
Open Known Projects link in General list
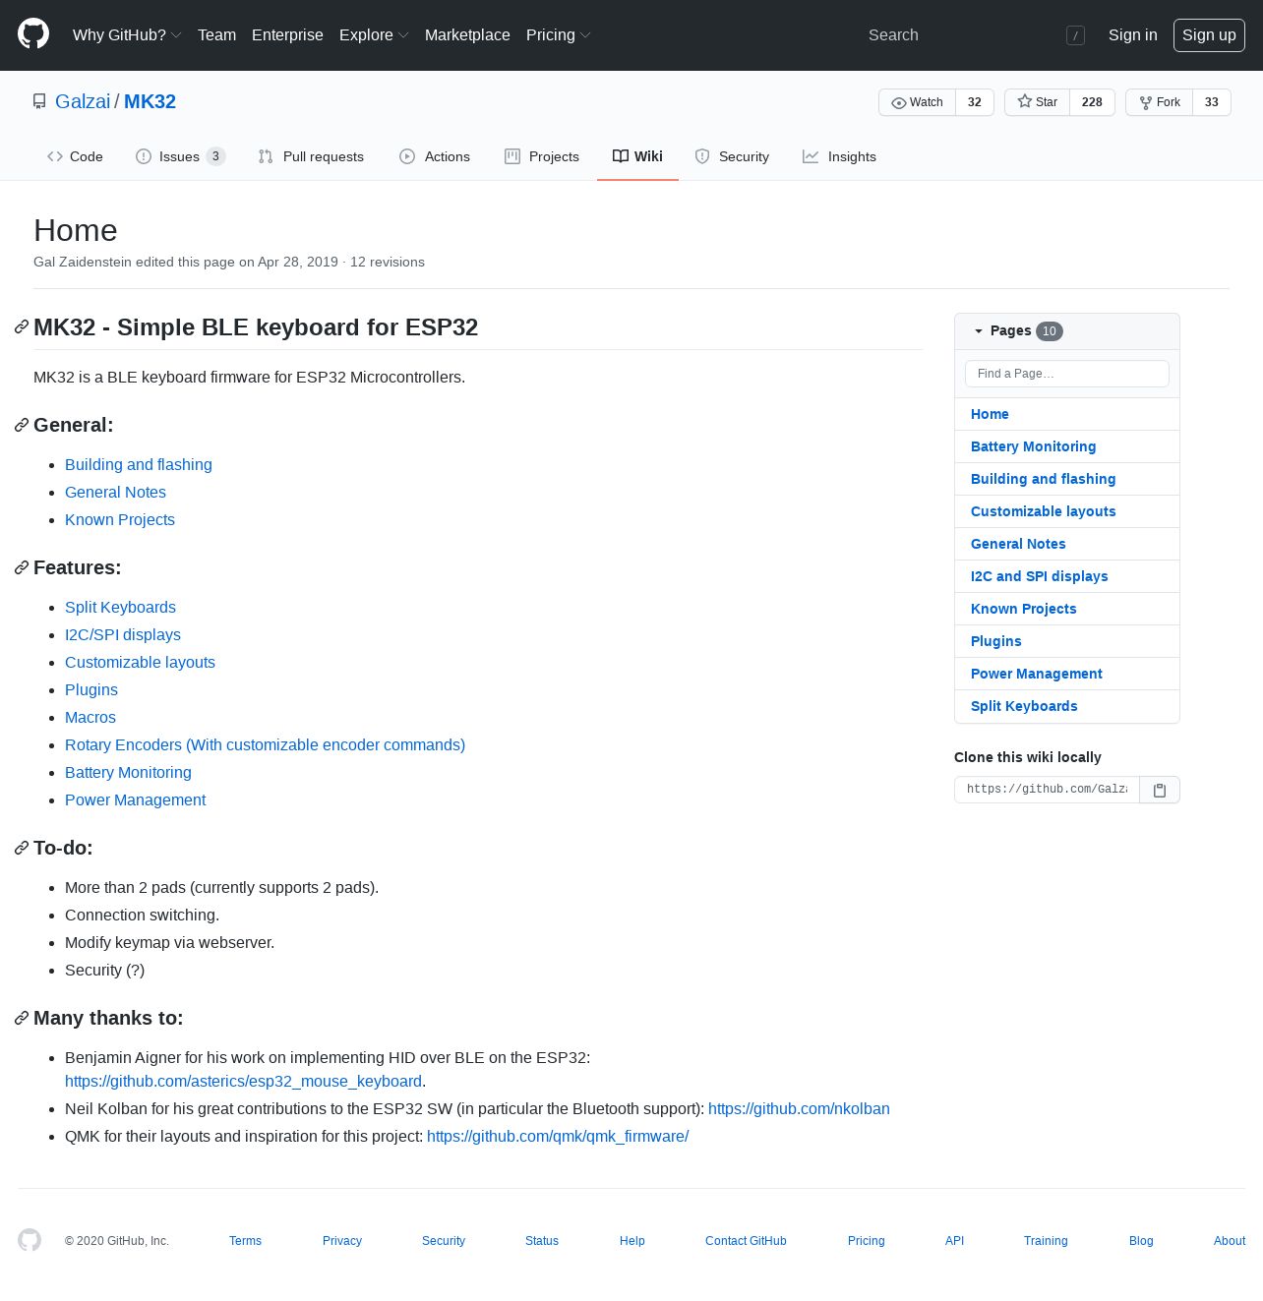click(x=120, y=519)
